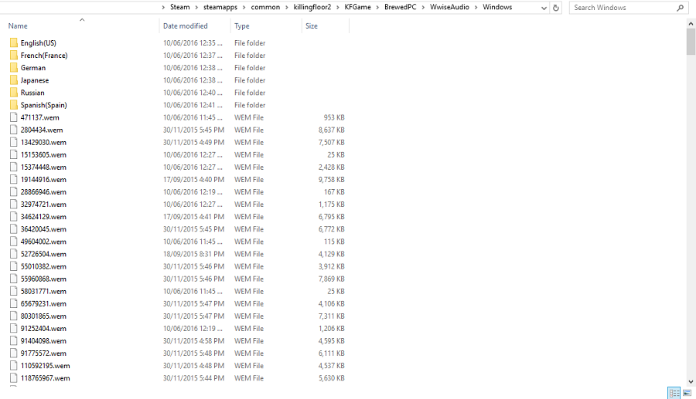Click the 471137.wem file icon
696x399 pixels.
pyautogui.click(x=14, y=117)
